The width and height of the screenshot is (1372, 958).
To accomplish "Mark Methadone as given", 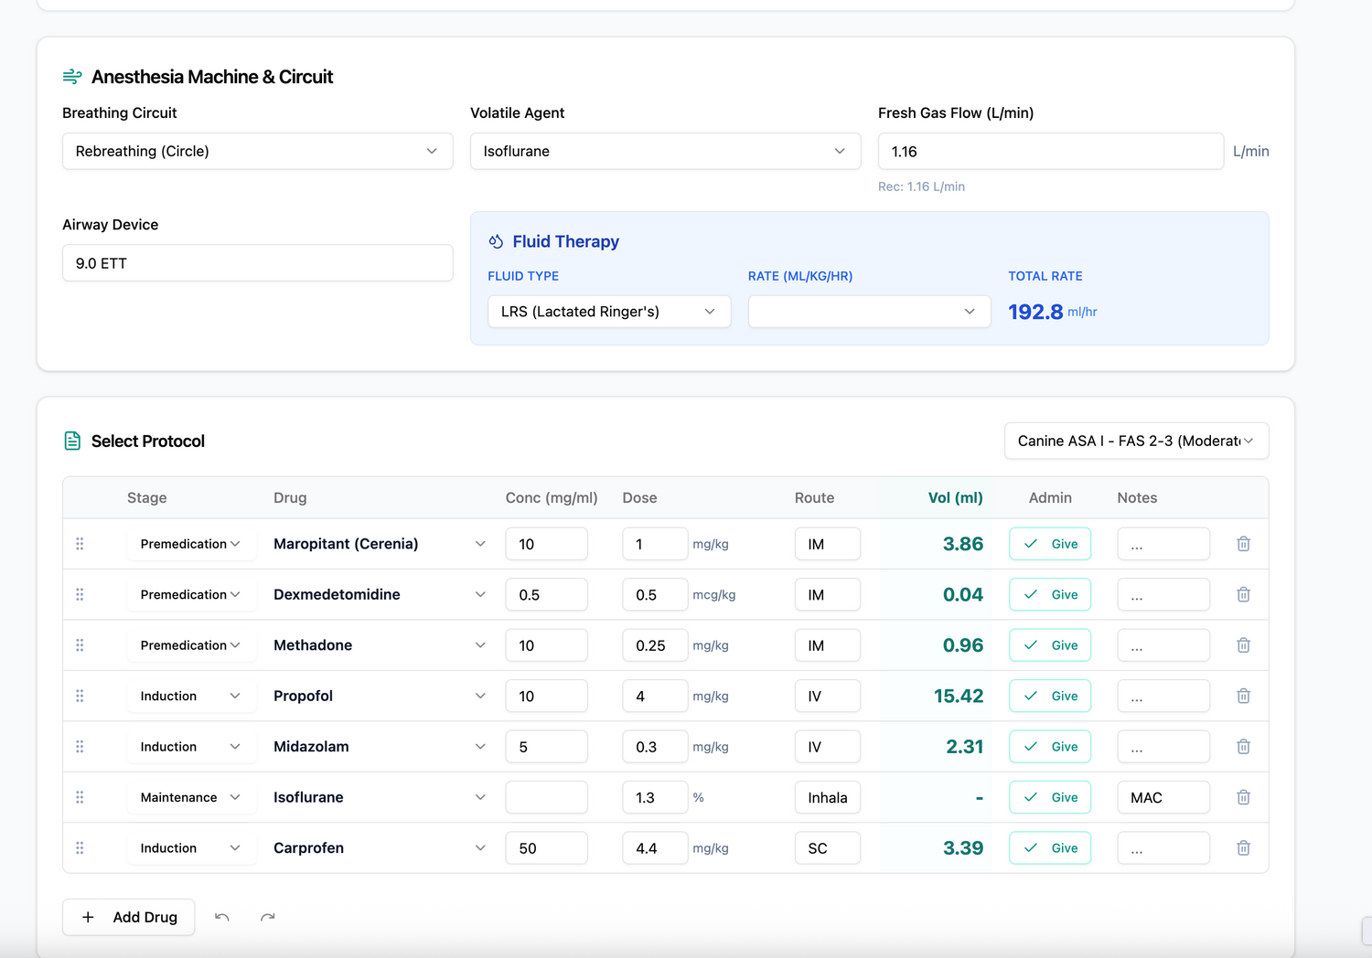I will point(1050,645).
